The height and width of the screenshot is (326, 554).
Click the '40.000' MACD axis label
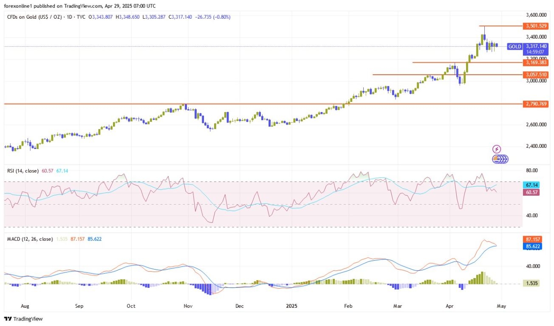pyautogui.click(x=534, y=267)
